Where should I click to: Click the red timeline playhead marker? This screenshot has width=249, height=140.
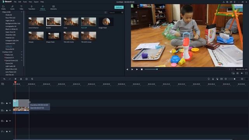point(15,82)
